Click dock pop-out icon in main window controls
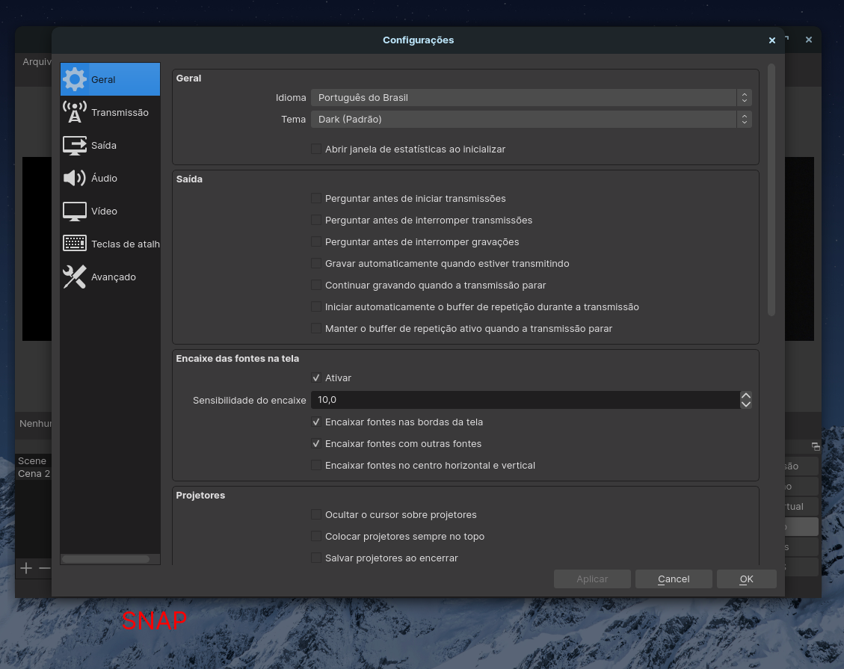This screenshot has height=669, width=844. 816,446
